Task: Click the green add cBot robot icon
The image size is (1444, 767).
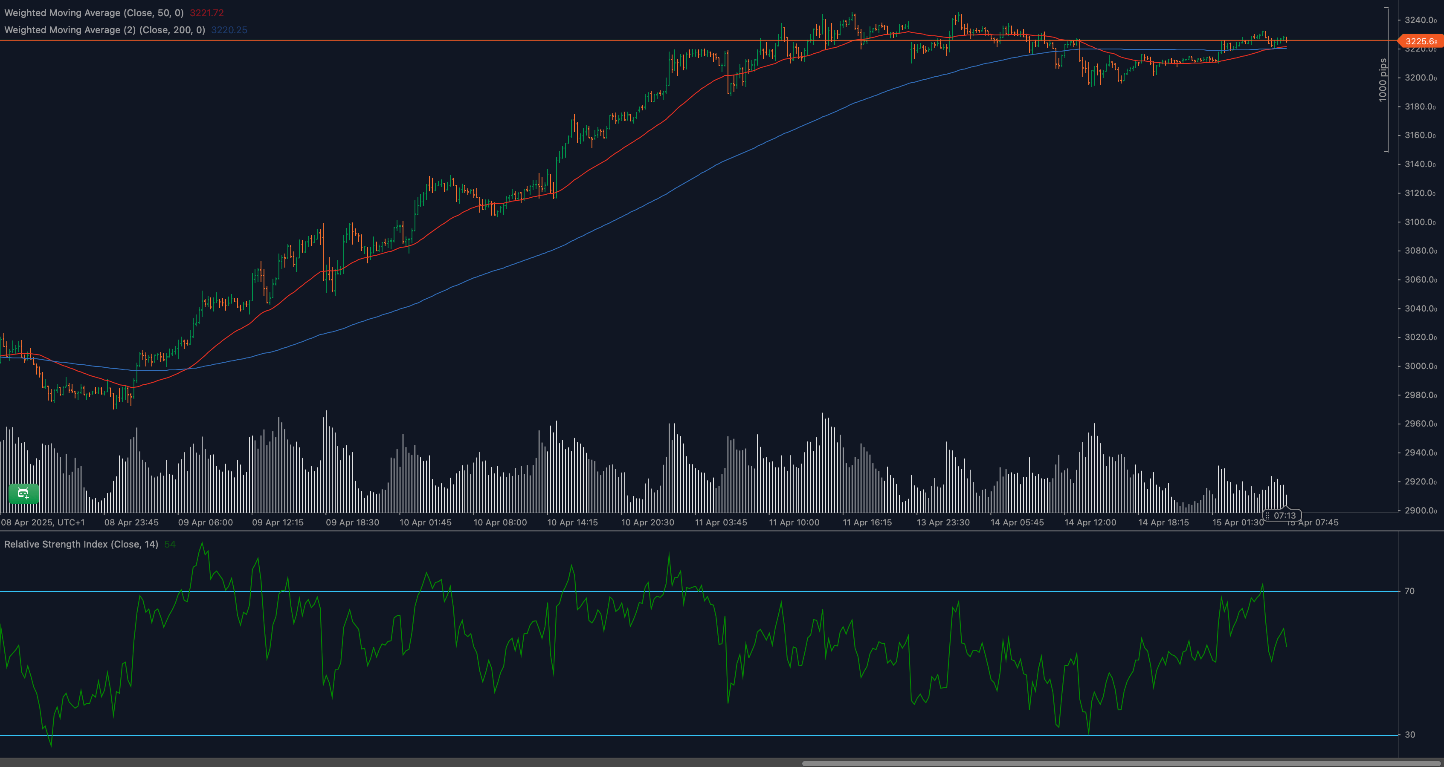Action: (23, 493)
